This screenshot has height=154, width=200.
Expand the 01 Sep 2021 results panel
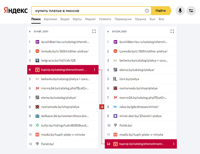coord(172,31)
